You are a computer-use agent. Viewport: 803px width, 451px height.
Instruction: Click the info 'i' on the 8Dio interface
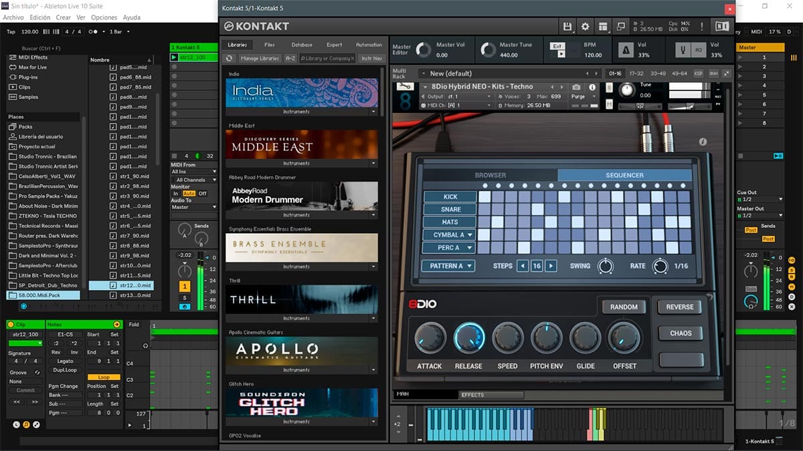click(703, 142)
